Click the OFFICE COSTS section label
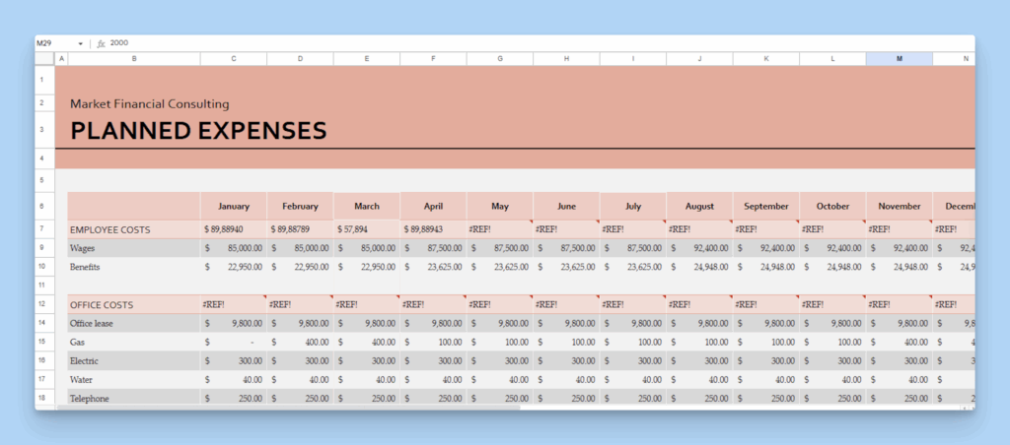The width and height of the screenshot is (1010, 445). tap(102, 305)
